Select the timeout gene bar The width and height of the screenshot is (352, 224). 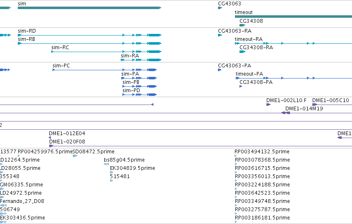[293, 17]
